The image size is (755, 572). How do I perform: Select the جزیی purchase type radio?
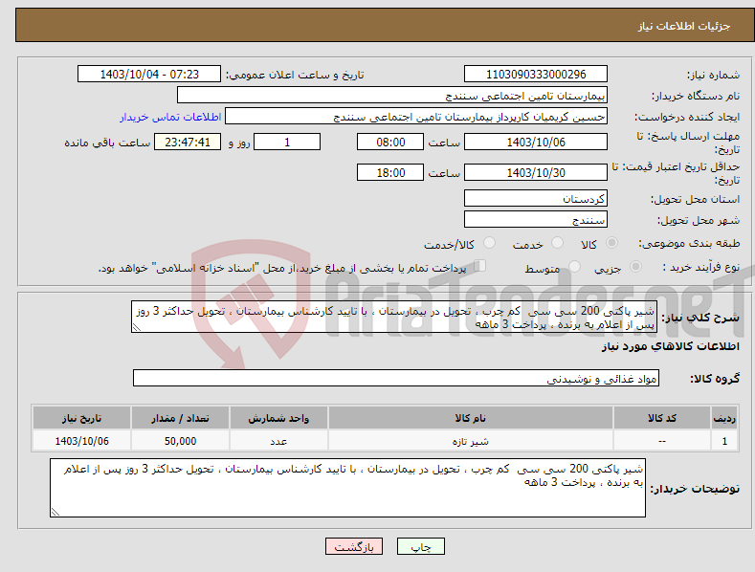click(x=635, y=267)
